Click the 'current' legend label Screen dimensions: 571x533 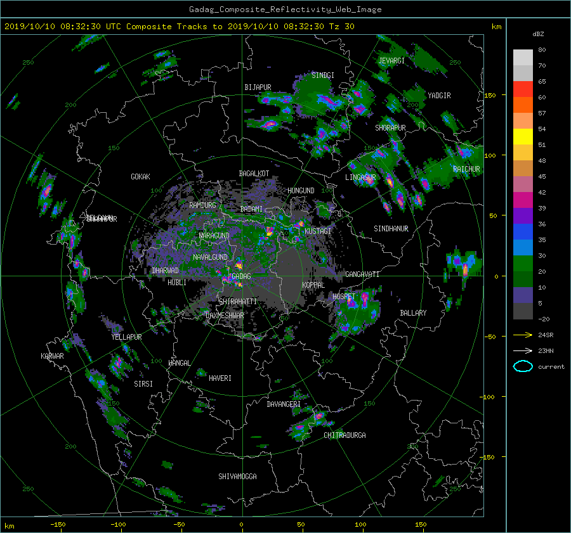pos(551,367)
